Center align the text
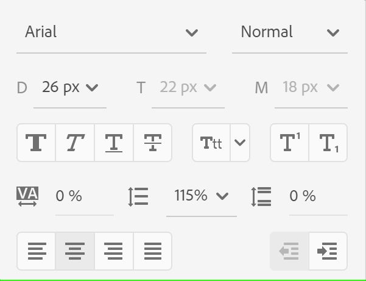Viewport: 366px width, 281px height. 75,251
